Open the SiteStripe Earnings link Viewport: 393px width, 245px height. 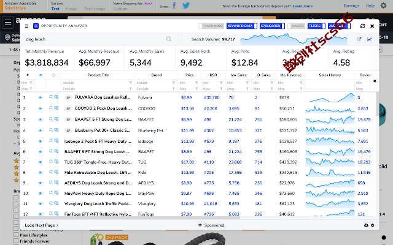(x=351, y=6)
